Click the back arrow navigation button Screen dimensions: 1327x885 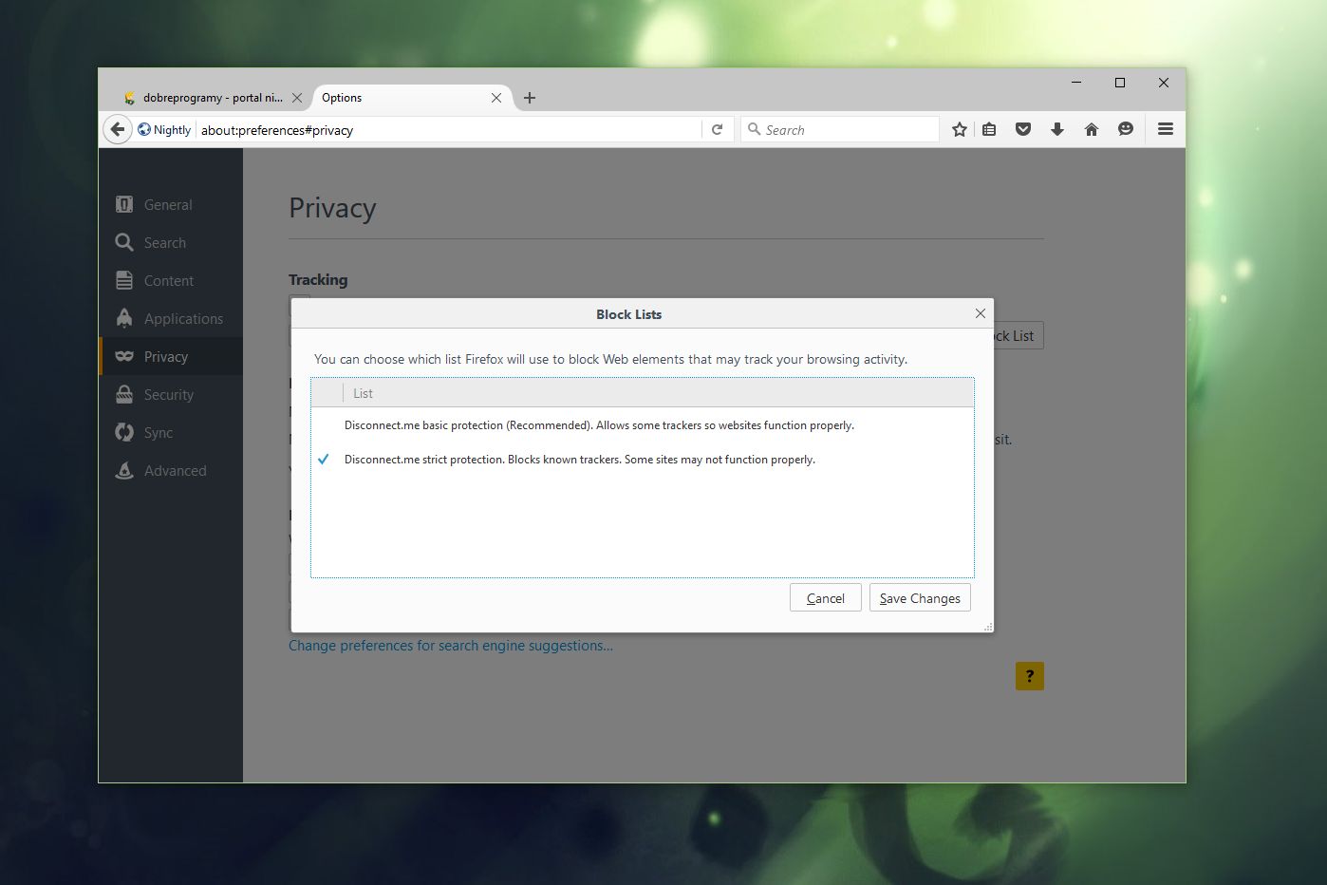click(x=117, y=129)
